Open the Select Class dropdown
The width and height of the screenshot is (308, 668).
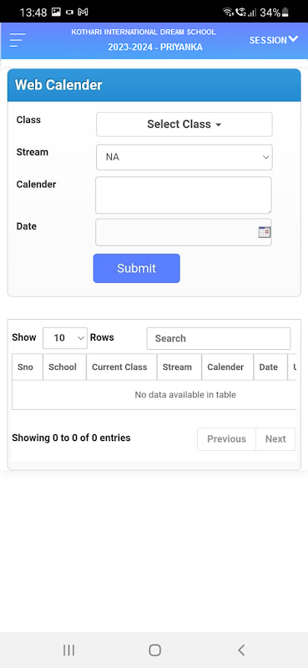pos(184,124)
